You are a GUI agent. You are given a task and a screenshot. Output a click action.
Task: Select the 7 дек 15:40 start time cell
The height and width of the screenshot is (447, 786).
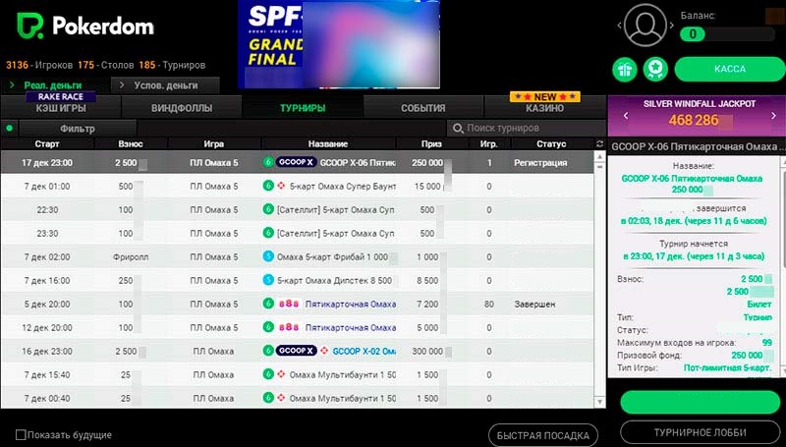(x=47, y=374)
